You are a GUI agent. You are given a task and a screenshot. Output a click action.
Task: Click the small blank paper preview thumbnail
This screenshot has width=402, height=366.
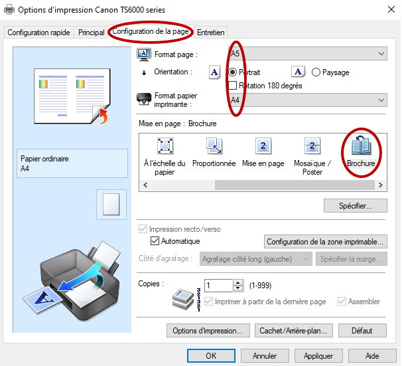click(111, 205)
